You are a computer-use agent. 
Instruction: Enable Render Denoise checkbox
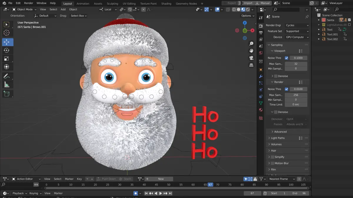click(x=276, y=112)
